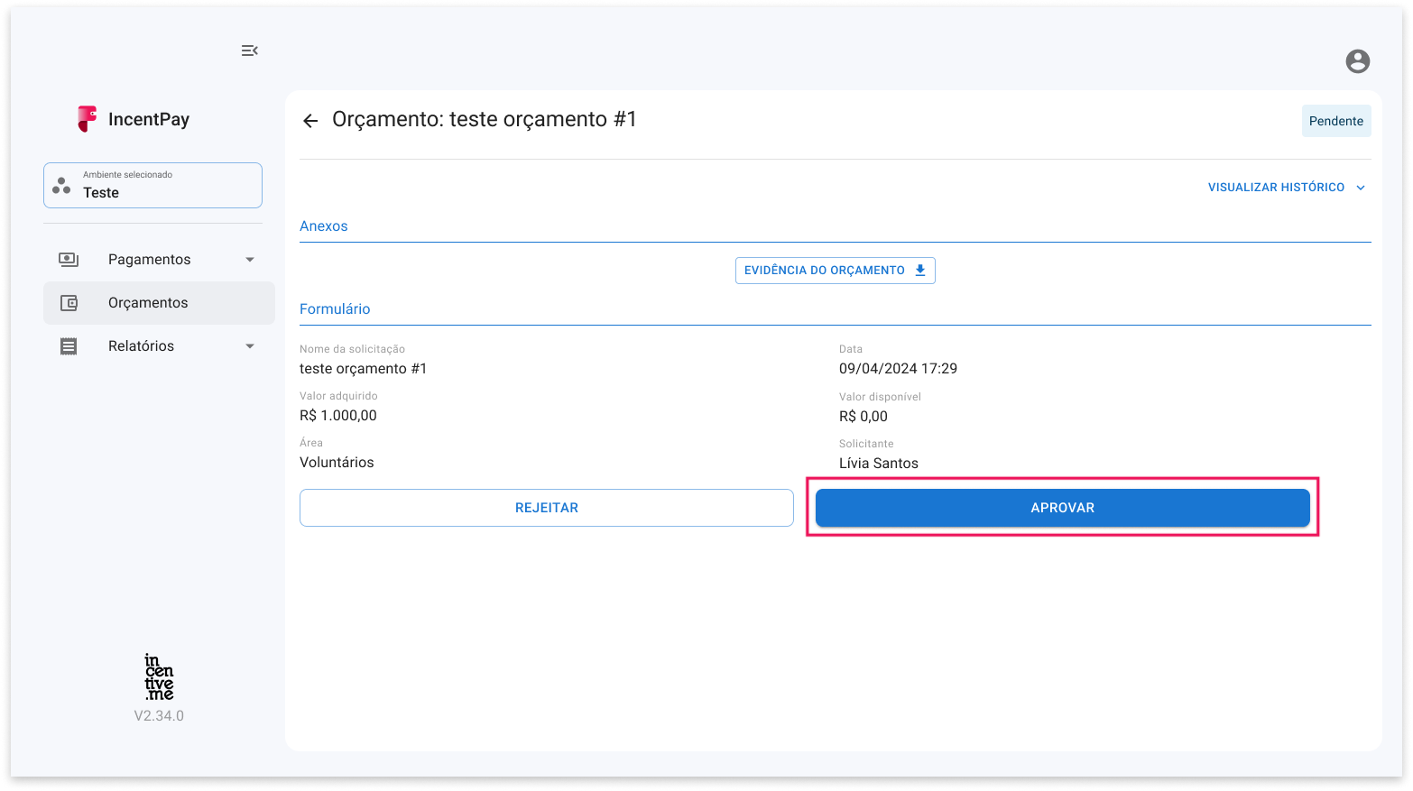Go back with the arrow icon
The height and width of the screenshot is (791, 1413).
pos(310,121)
